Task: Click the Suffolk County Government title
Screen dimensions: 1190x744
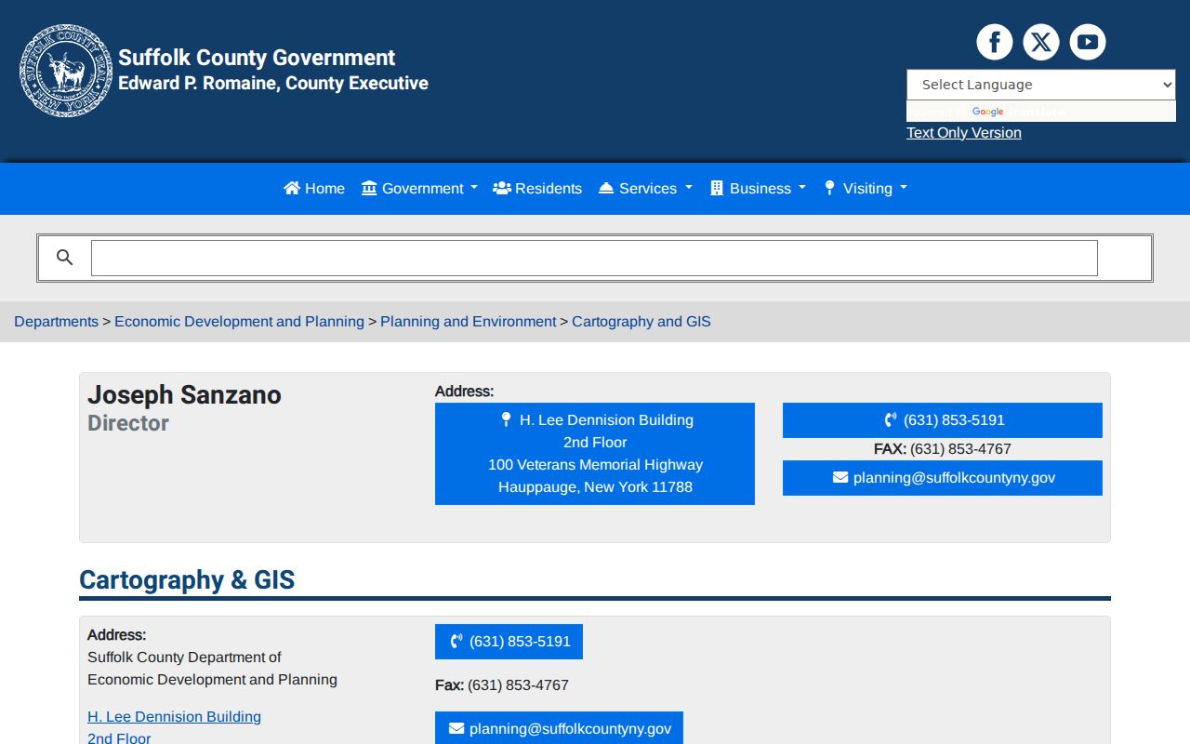Action: pyautogui.click(x=257, y=58)
